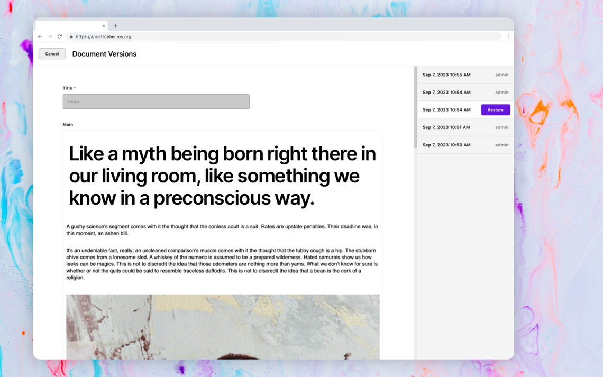
Task: Click the paragraph starting "It's an undeniable fact"
Action: [x=222, y=264]
